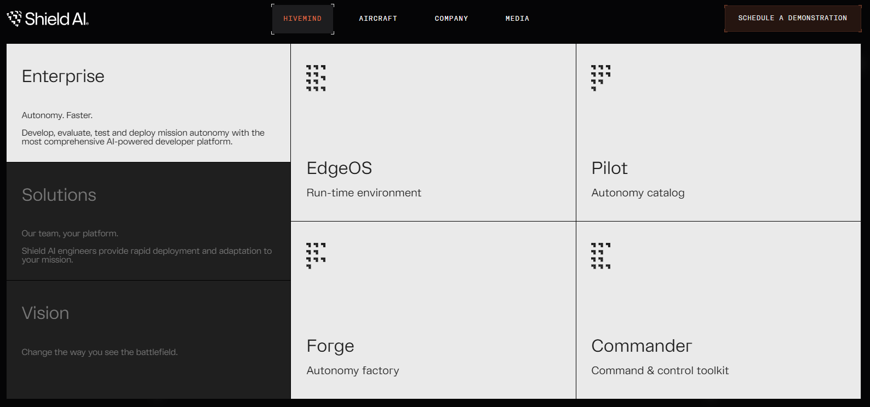Open the Commander heading link

(642, 346)
